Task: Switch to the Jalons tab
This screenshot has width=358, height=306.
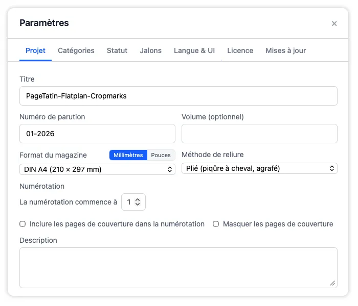Action: 151,50
